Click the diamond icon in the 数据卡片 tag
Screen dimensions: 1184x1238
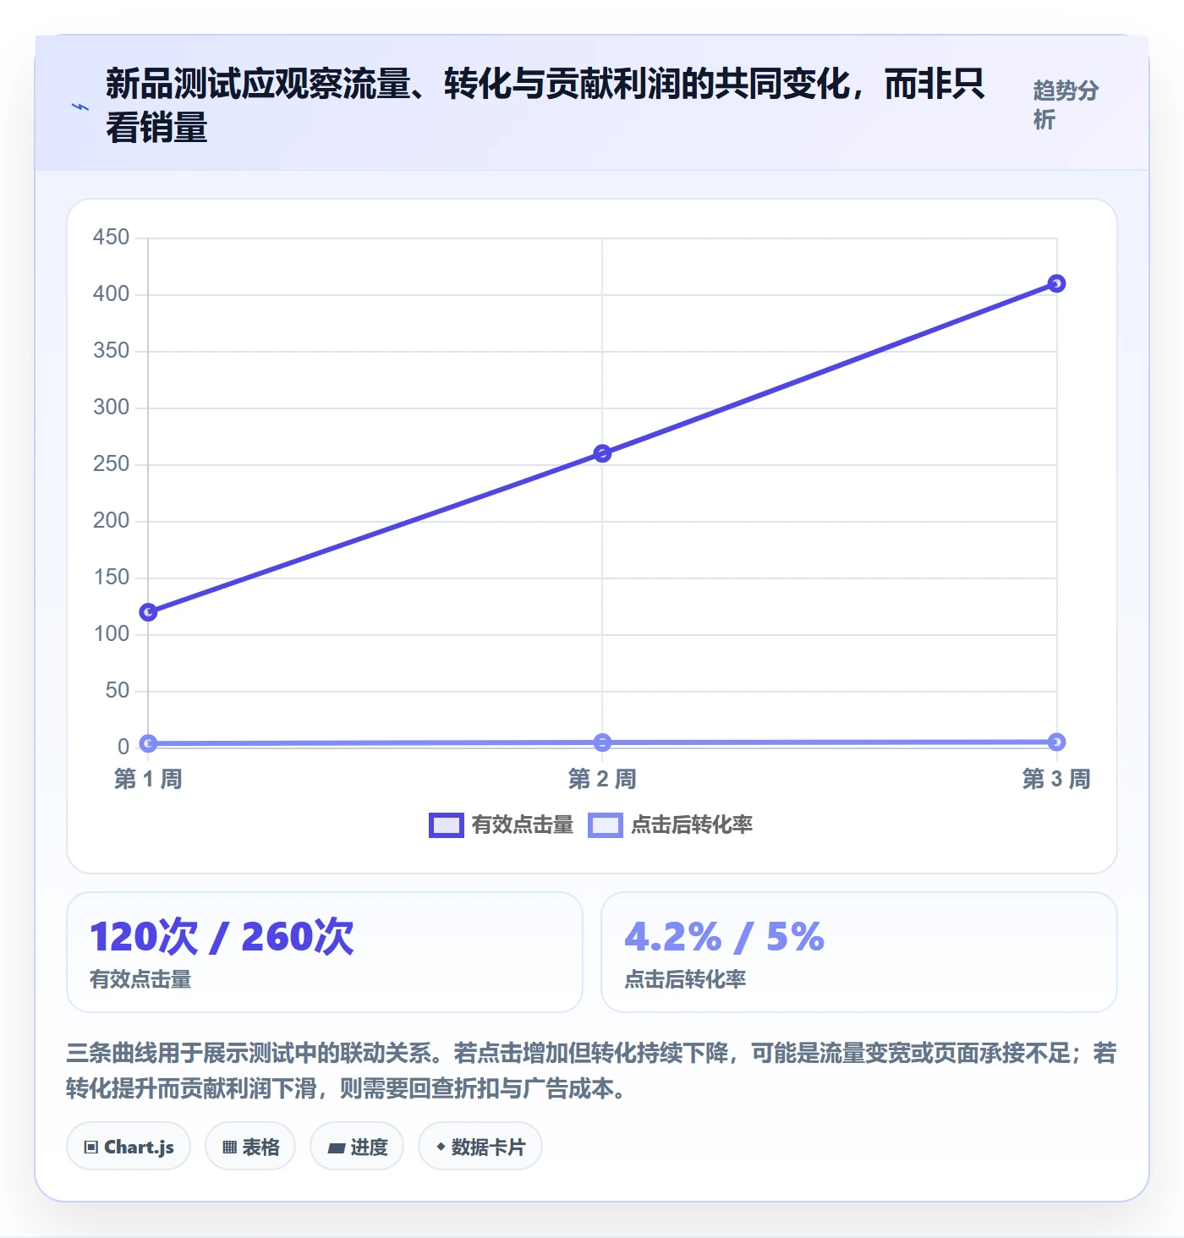[441, 1147]
